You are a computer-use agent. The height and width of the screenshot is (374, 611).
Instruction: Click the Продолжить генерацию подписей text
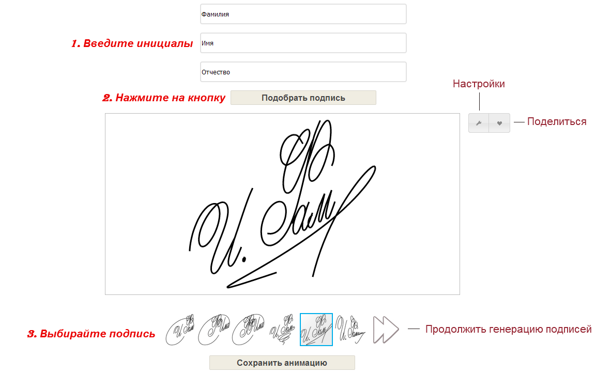[x=509, y=329]
